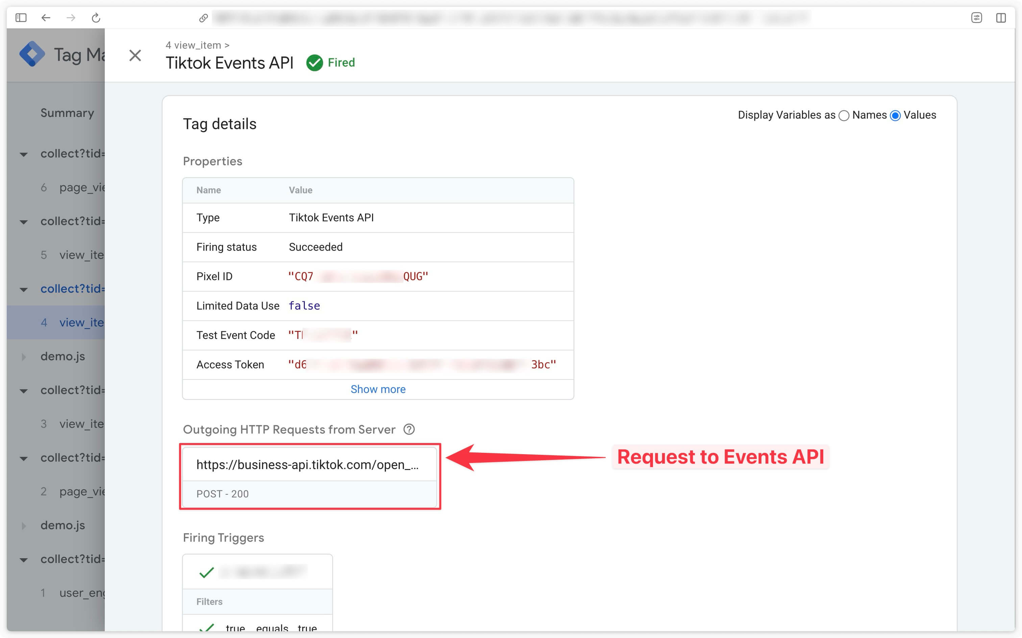Click Show more under Properties table
Image resolution: width=1022 pixels, height=638 pixels.
click(x=378, y=389)
